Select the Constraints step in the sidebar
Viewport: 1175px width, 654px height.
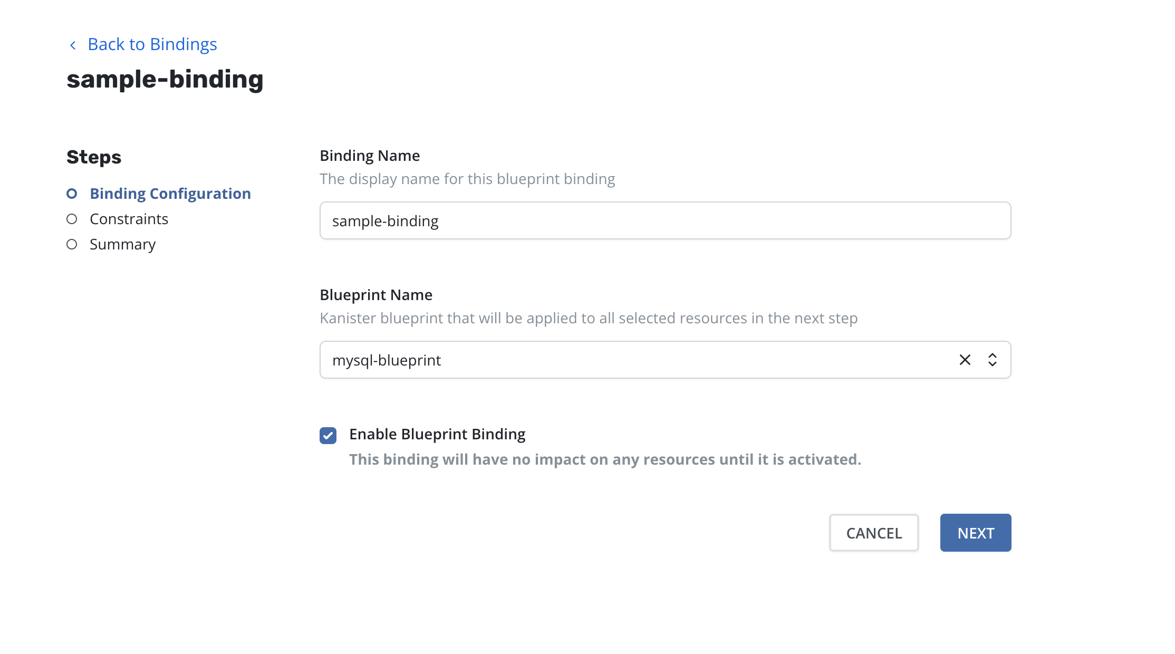tap(129, 218)
